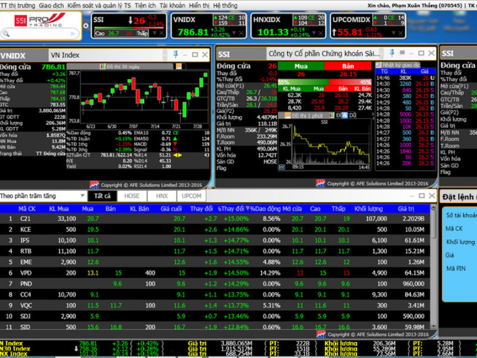Maximize the SSI stock detail panel
This screenshot has width=477, height=358.
[421, 53]
